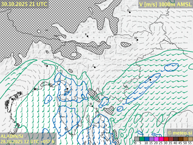
Task: Select the ALADIN/SI model label
Action: point(12,136)
